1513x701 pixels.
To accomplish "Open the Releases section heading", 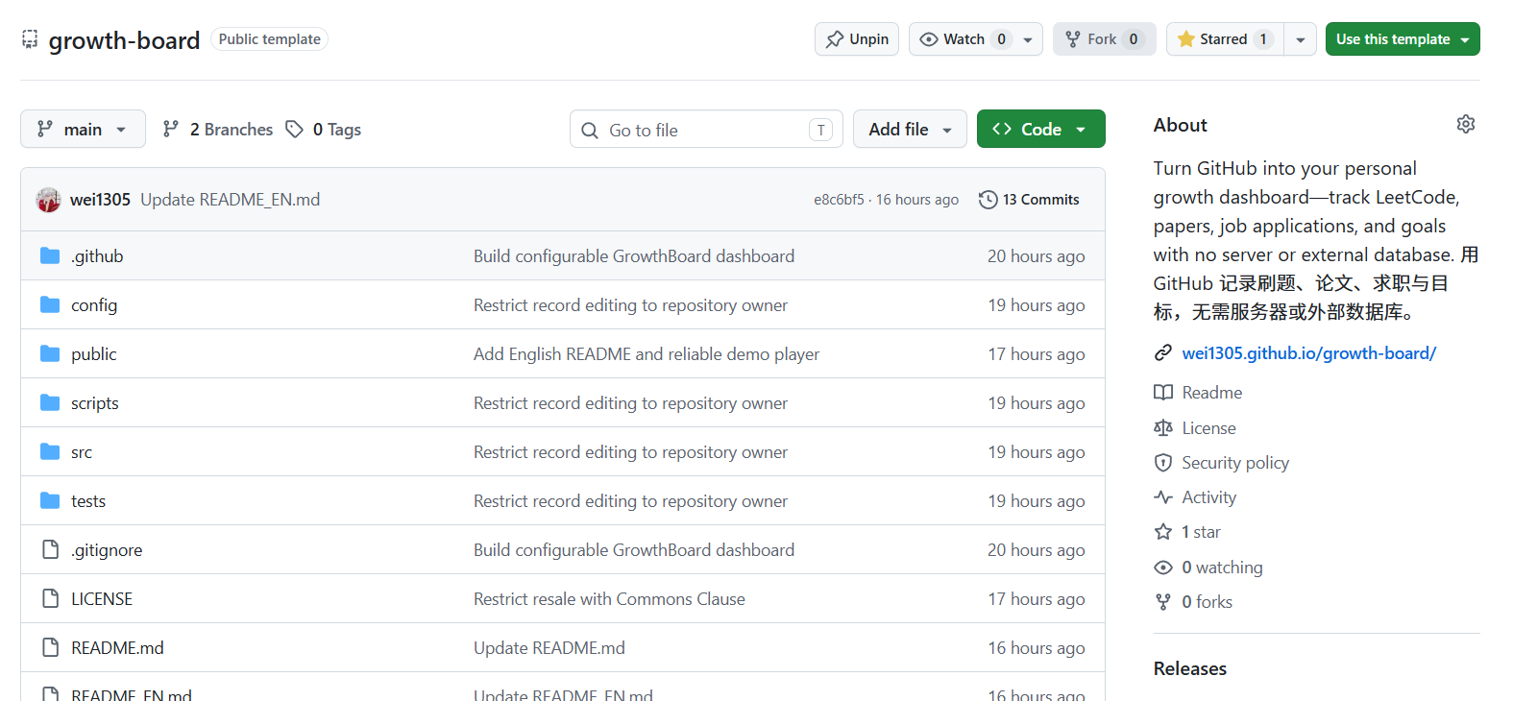I will pyautogui.click(x=1190, y=668).
